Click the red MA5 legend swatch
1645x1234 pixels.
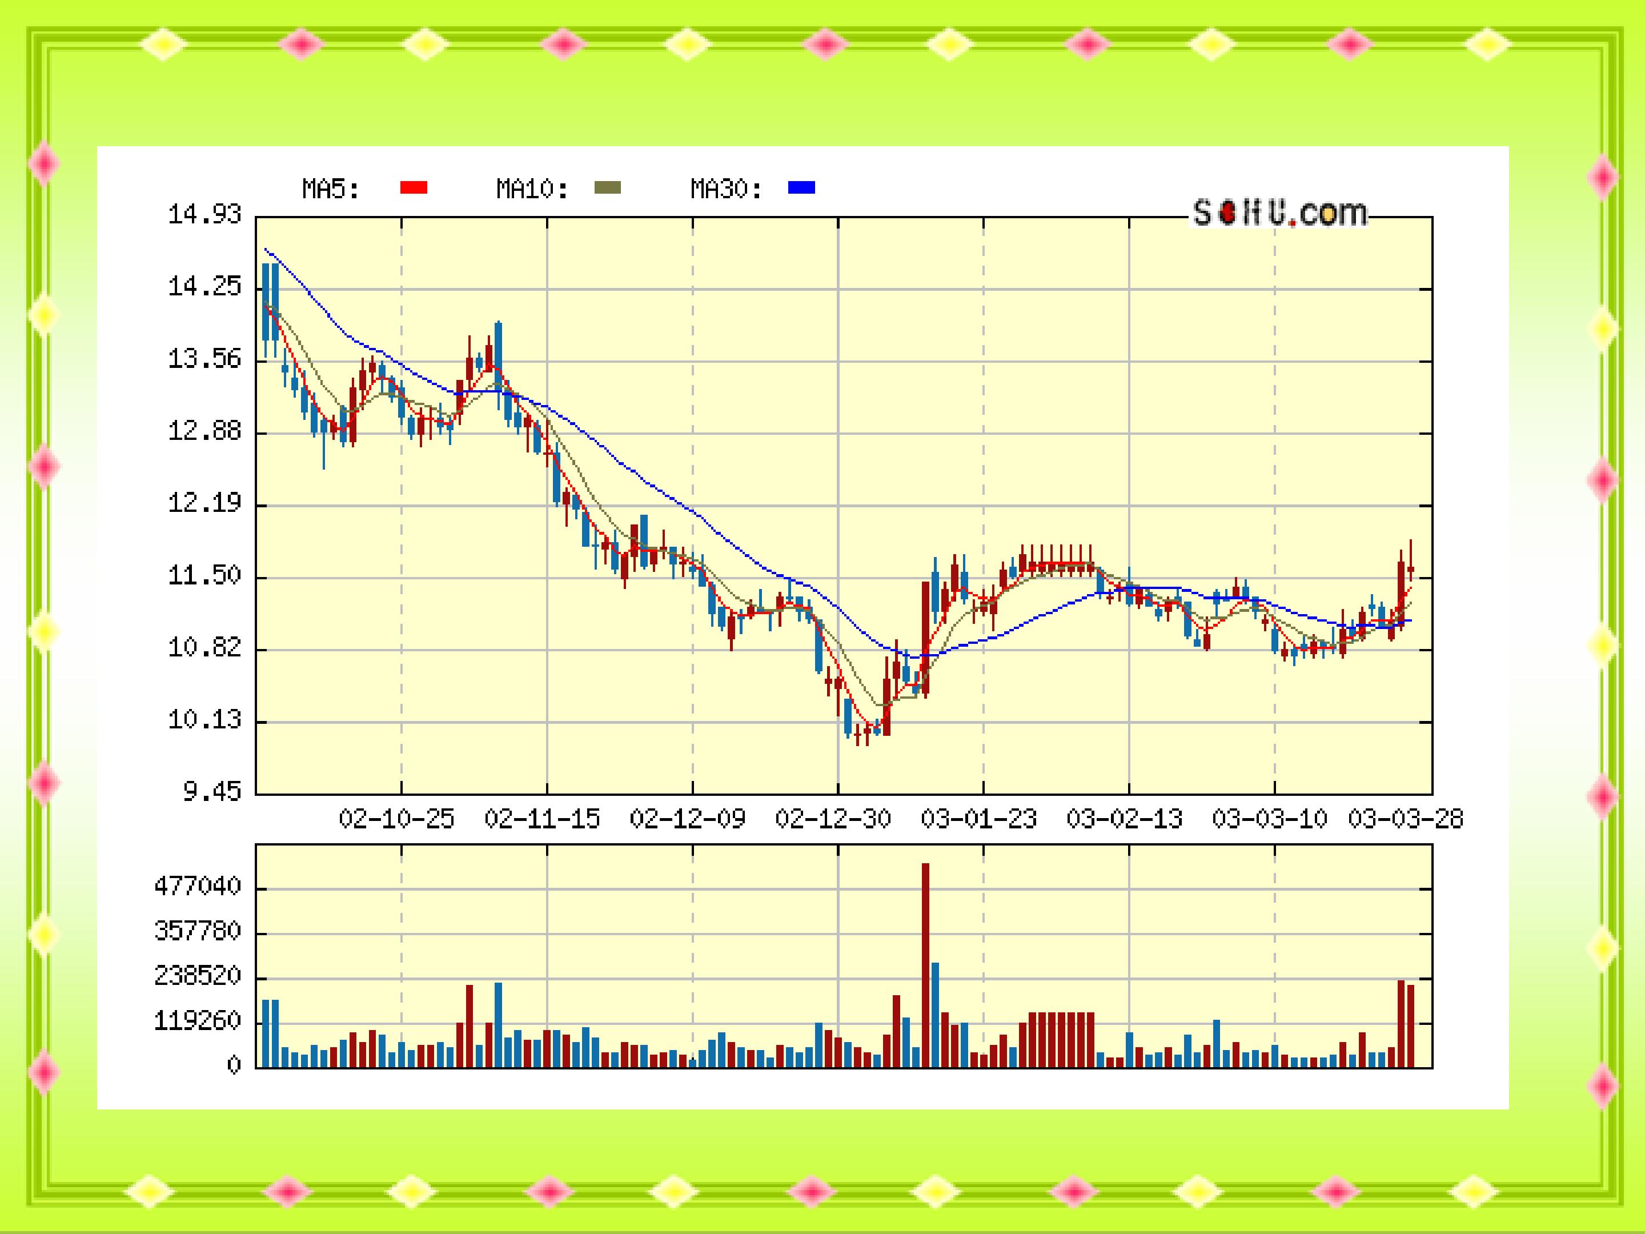click(x=414, y=187)
